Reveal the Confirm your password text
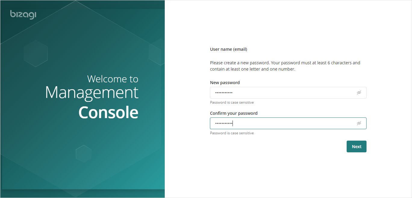The height and width of the screenshot is (198, 412). click(x=359, y=123)
